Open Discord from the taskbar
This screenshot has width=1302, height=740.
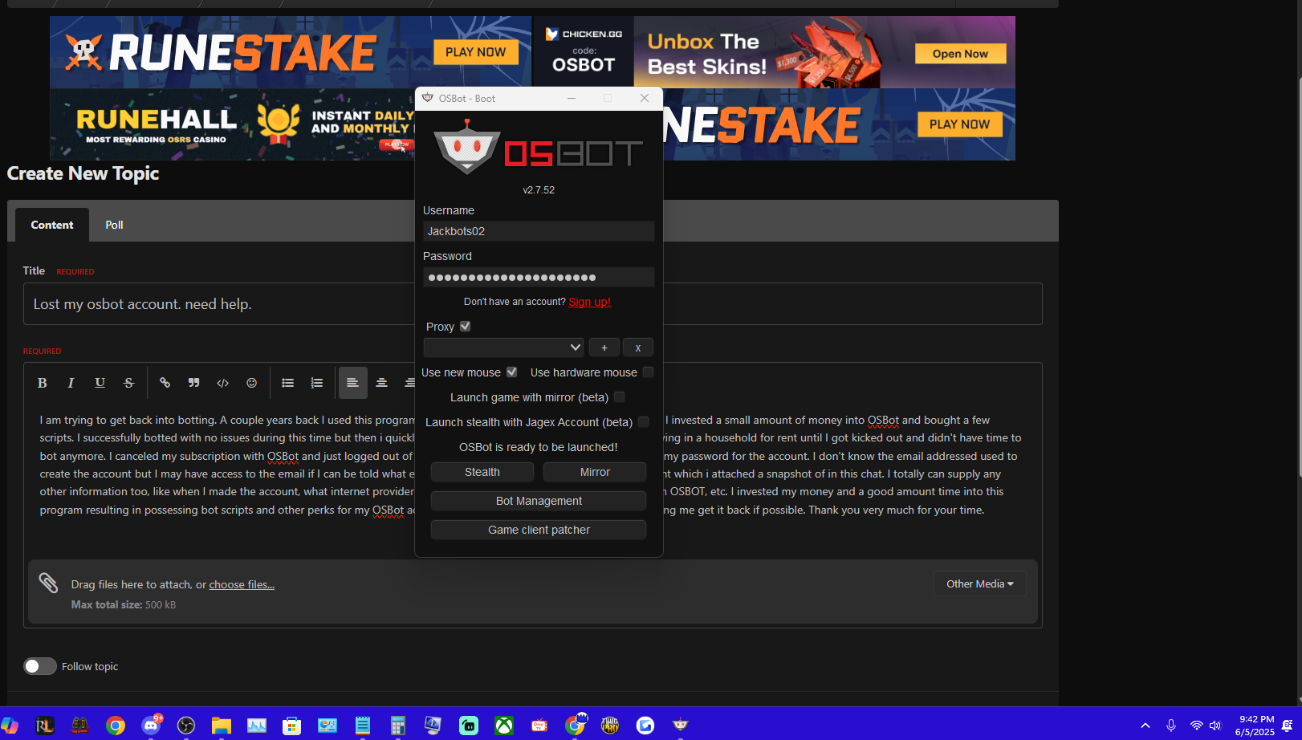[151, 726]
